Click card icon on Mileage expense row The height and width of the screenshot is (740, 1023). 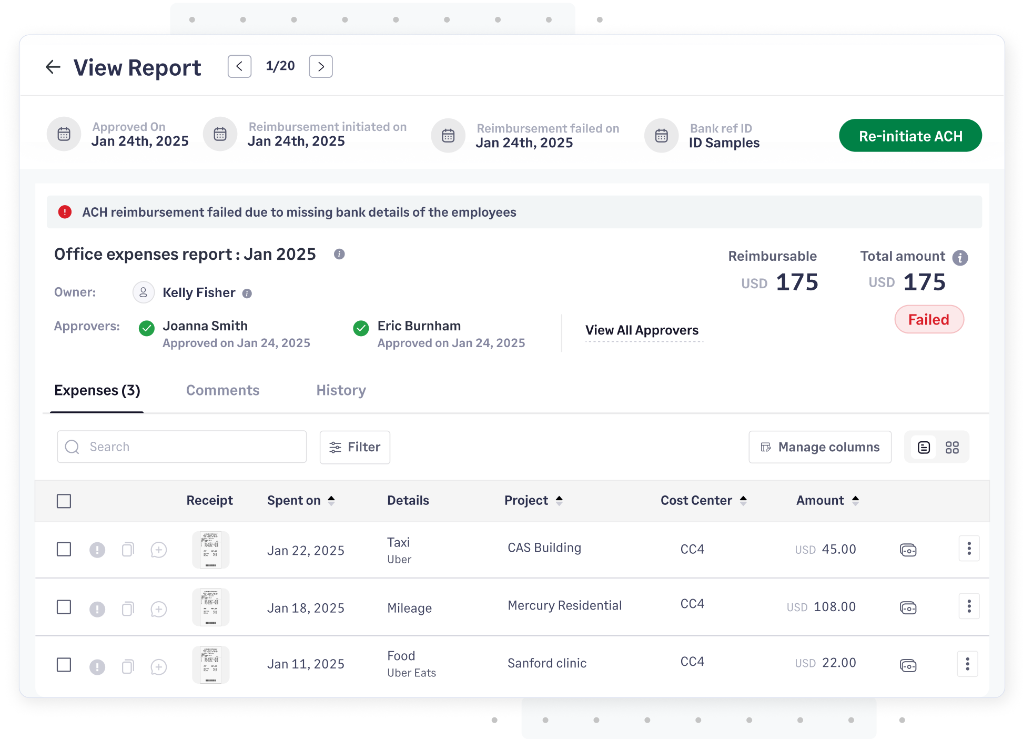tap(908, 607)
